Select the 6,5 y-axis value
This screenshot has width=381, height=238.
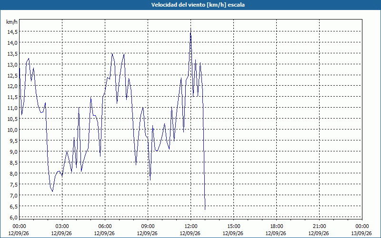pos(13,207)
